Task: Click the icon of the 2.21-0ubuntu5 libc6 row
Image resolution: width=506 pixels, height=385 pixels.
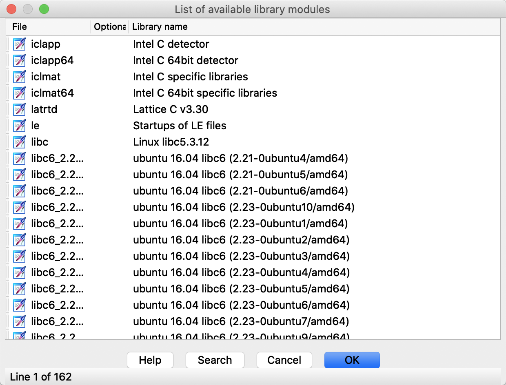Action: (19, 175)
